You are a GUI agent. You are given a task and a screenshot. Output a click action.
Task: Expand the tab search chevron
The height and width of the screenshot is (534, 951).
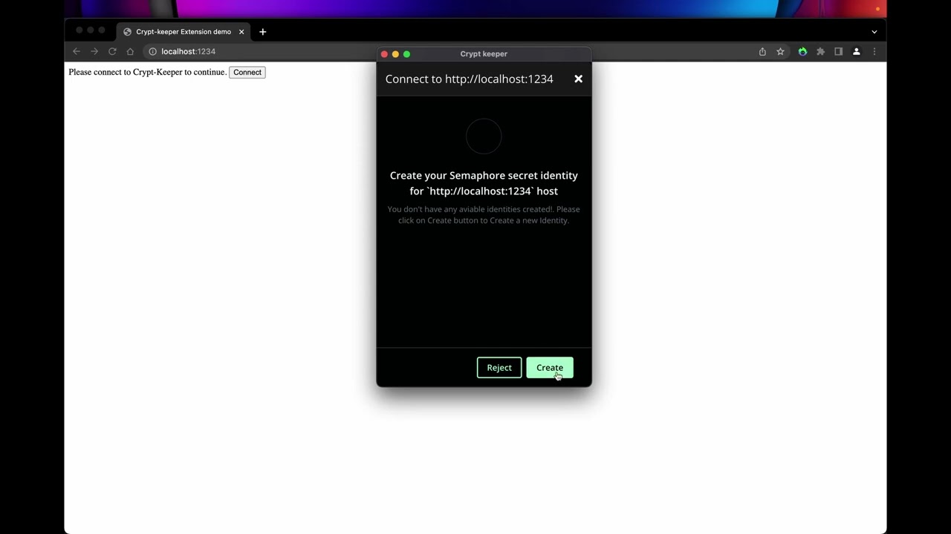click(874, 32)
